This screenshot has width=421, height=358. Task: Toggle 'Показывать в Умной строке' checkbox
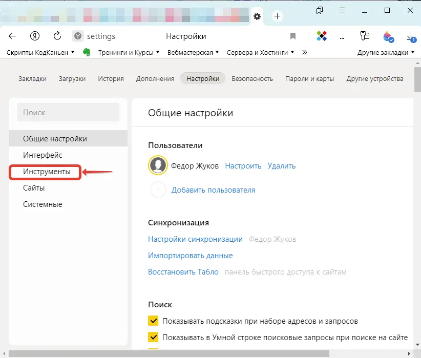point(153,338)
